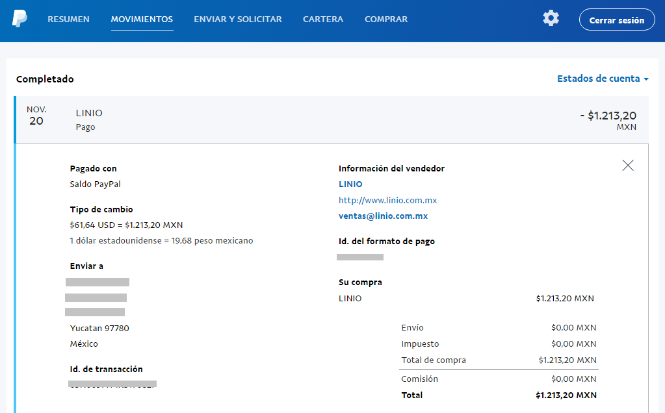665x413 pixels.
Task: Click the Pagado con heading
Action: (94, 169)
